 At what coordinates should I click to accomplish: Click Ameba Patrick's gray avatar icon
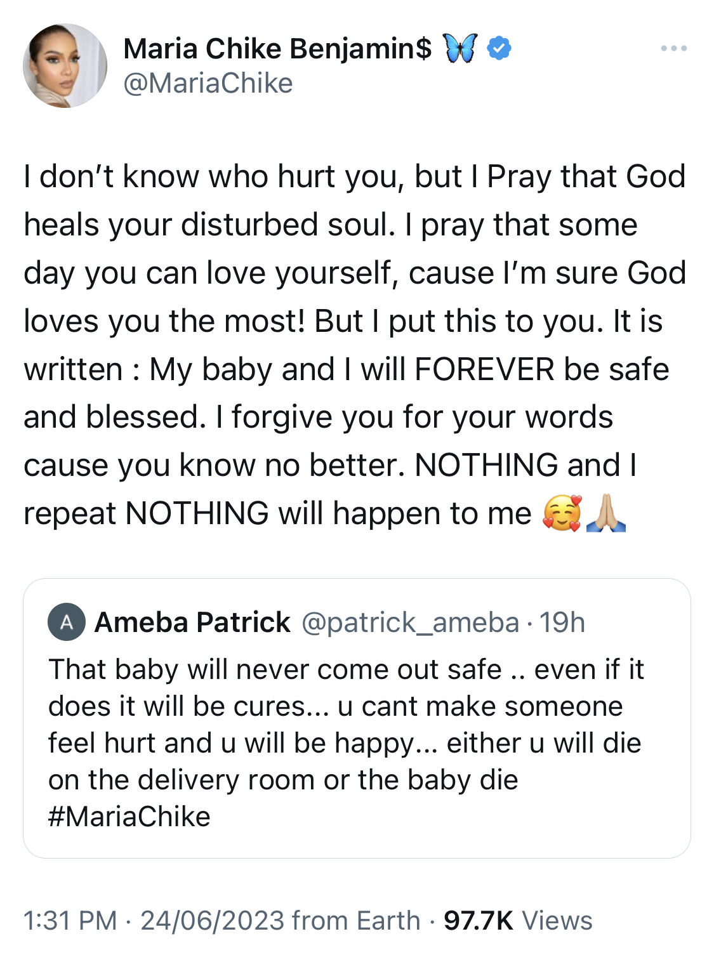pyautogui.click(x=67, y=622)
